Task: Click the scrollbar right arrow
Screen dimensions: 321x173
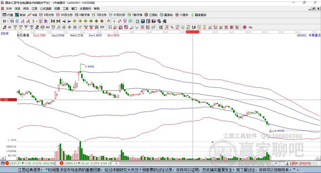Action: (276, 163)
